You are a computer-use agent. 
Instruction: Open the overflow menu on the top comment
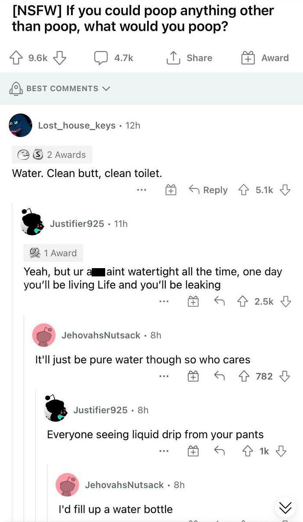141,190
